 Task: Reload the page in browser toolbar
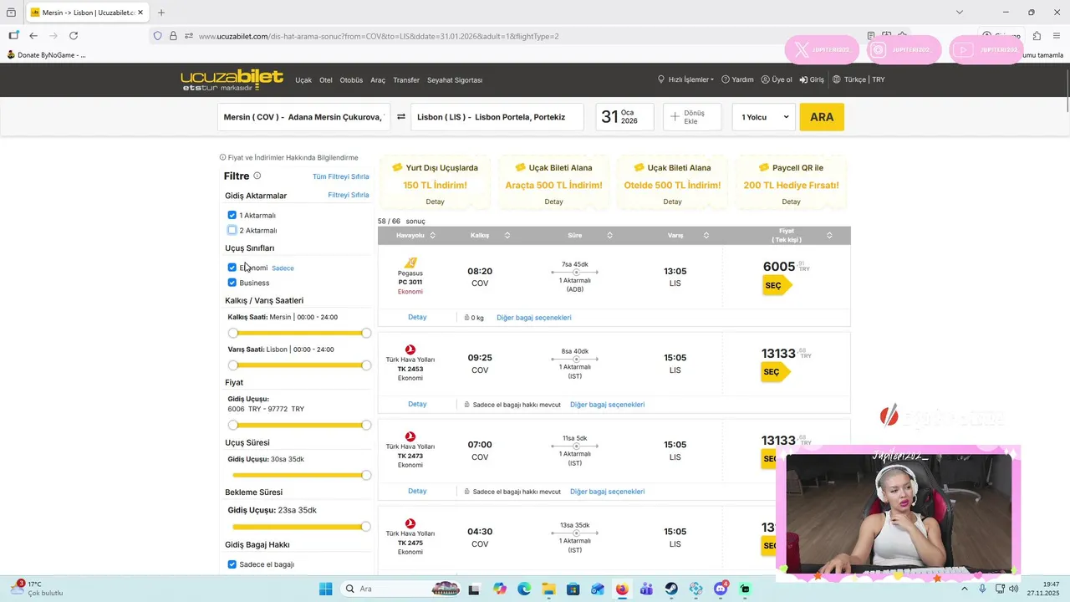74,36
